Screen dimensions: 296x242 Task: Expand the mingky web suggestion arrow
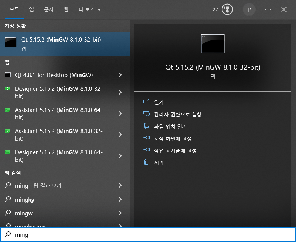(120, 199)
